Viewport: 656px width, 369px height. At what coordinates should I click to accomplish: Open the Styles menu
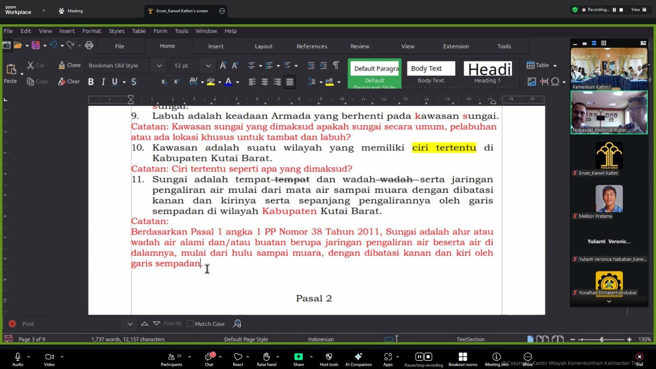coord(116,31)
